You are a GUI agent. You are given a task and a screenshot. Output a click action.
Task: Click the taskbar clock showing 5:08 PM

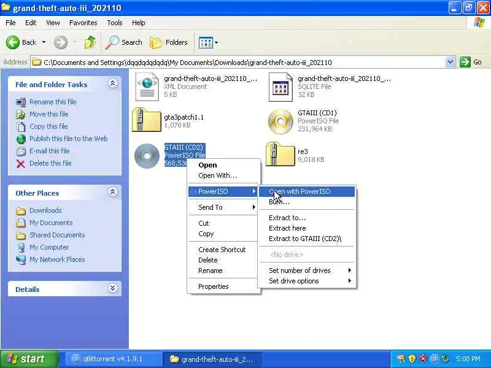[468, 359]
